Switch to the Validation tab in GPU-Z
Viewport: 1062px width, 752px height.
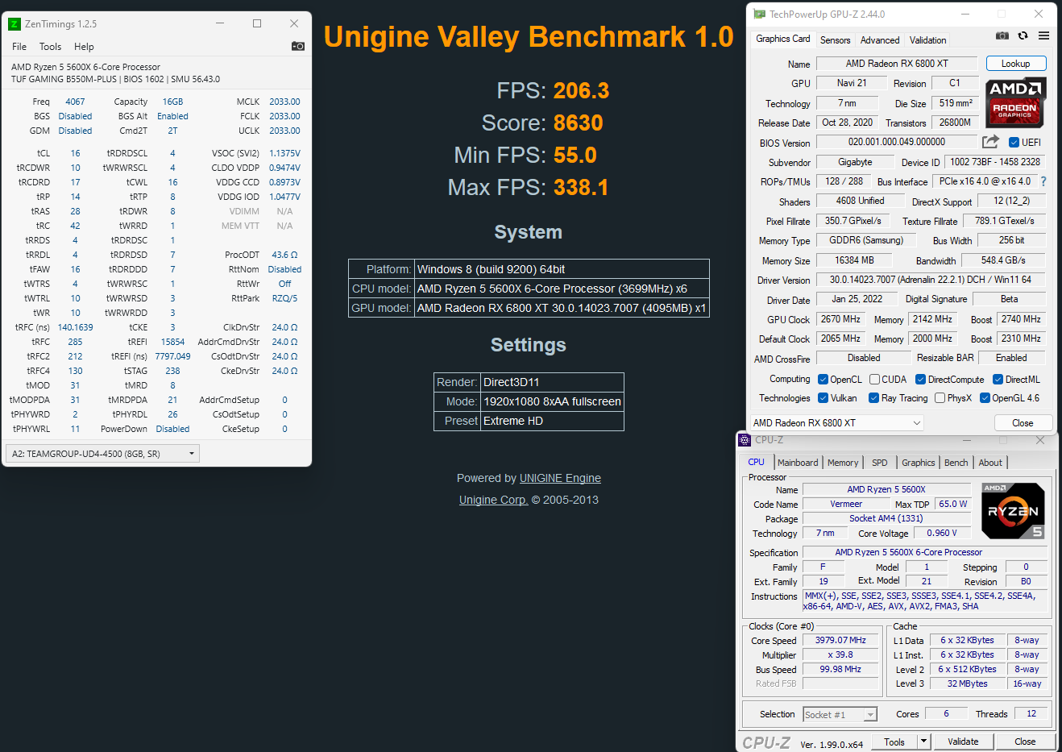(928, 40)
